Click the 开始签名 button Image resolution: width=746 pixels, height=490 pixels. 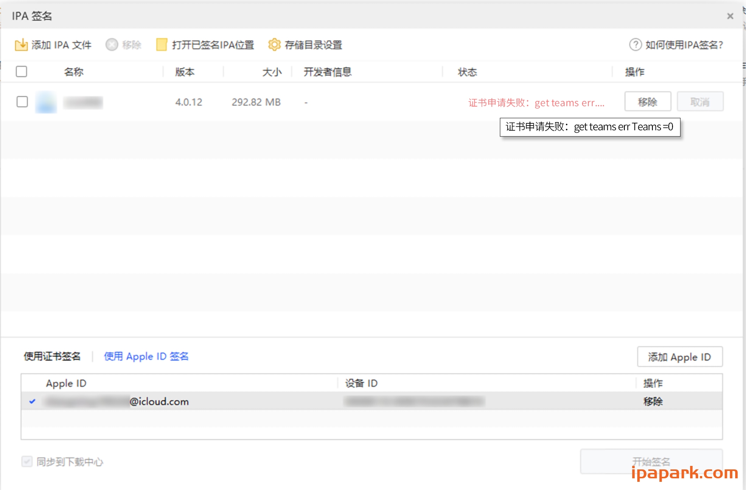click(x=651, y=461)
